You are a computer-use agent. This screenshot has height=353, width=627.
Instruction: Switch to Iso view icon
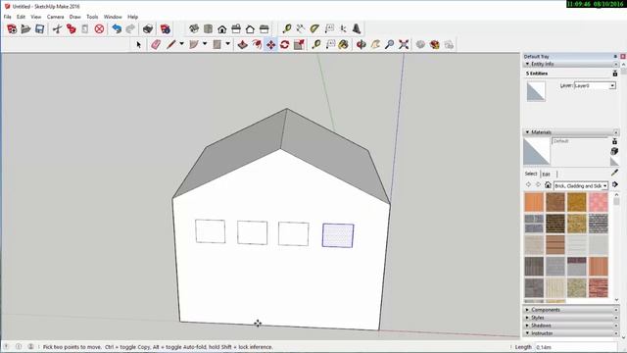pos(194,28)
